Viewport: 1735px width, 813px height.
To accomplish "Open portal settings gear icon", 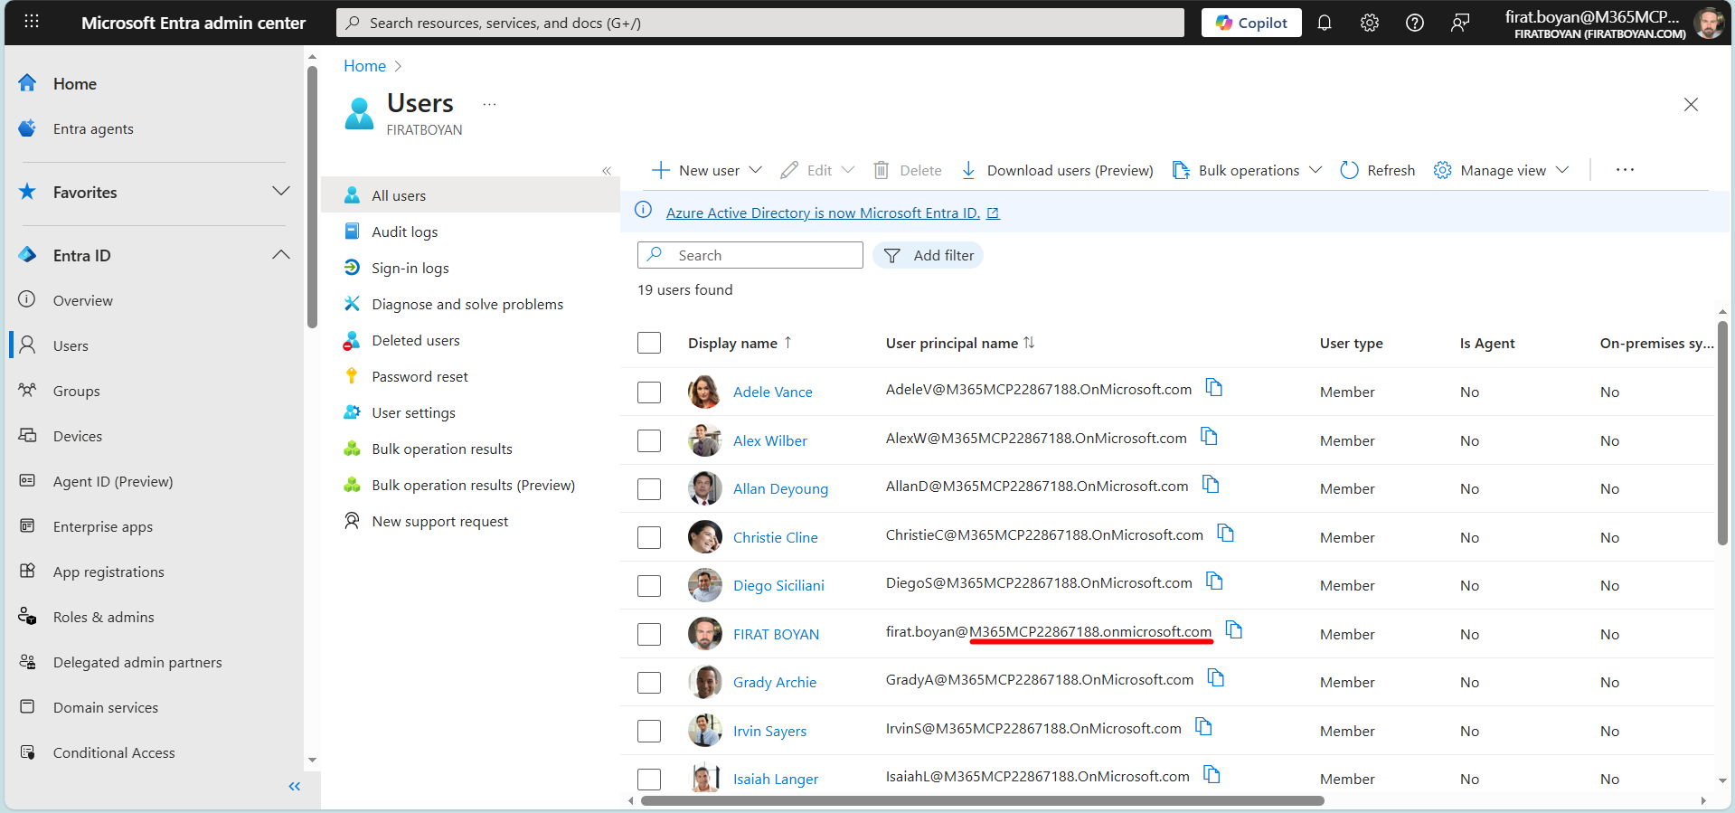I will coord(1370,23).
